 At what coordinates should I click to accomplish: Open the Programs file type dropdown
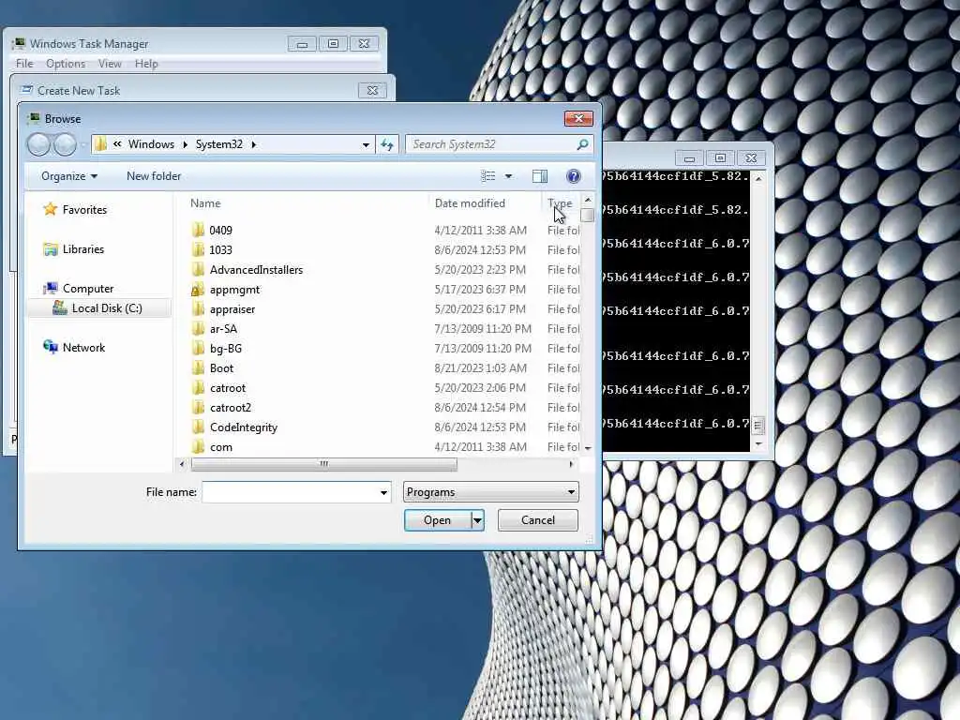tap(491, 492)
